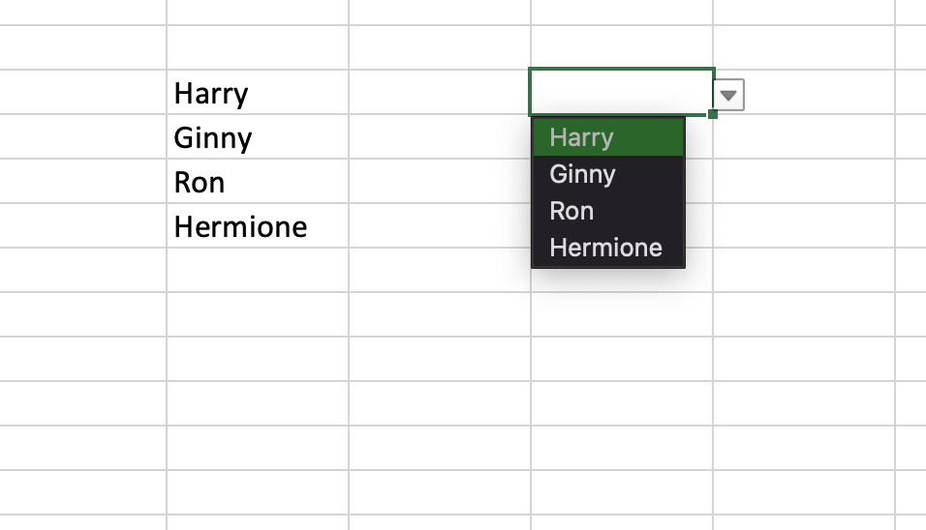Select Hermione in the dropdown list
Screen dimensions: 926x530
point(608,247)
